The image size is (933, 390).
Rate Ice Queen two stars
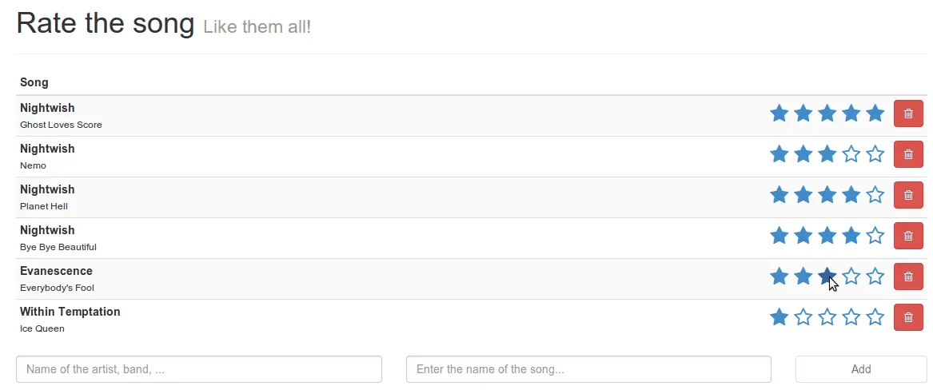pyautogui.click(x=803, y=317)
